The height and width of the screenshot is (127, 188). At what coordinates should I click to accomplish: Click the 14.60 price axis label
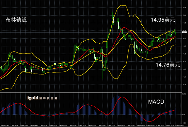pos(184,77)
